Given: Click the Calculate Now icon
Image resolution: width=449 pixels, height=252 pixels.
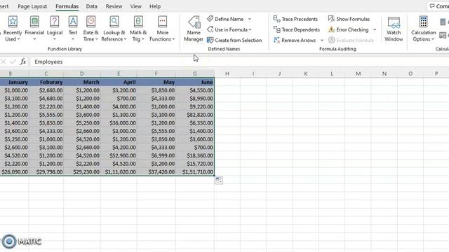Looking at the screenshot, I should [x=443, y=22].
